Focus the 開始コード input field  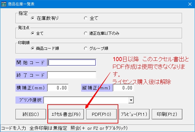point(72,62)
